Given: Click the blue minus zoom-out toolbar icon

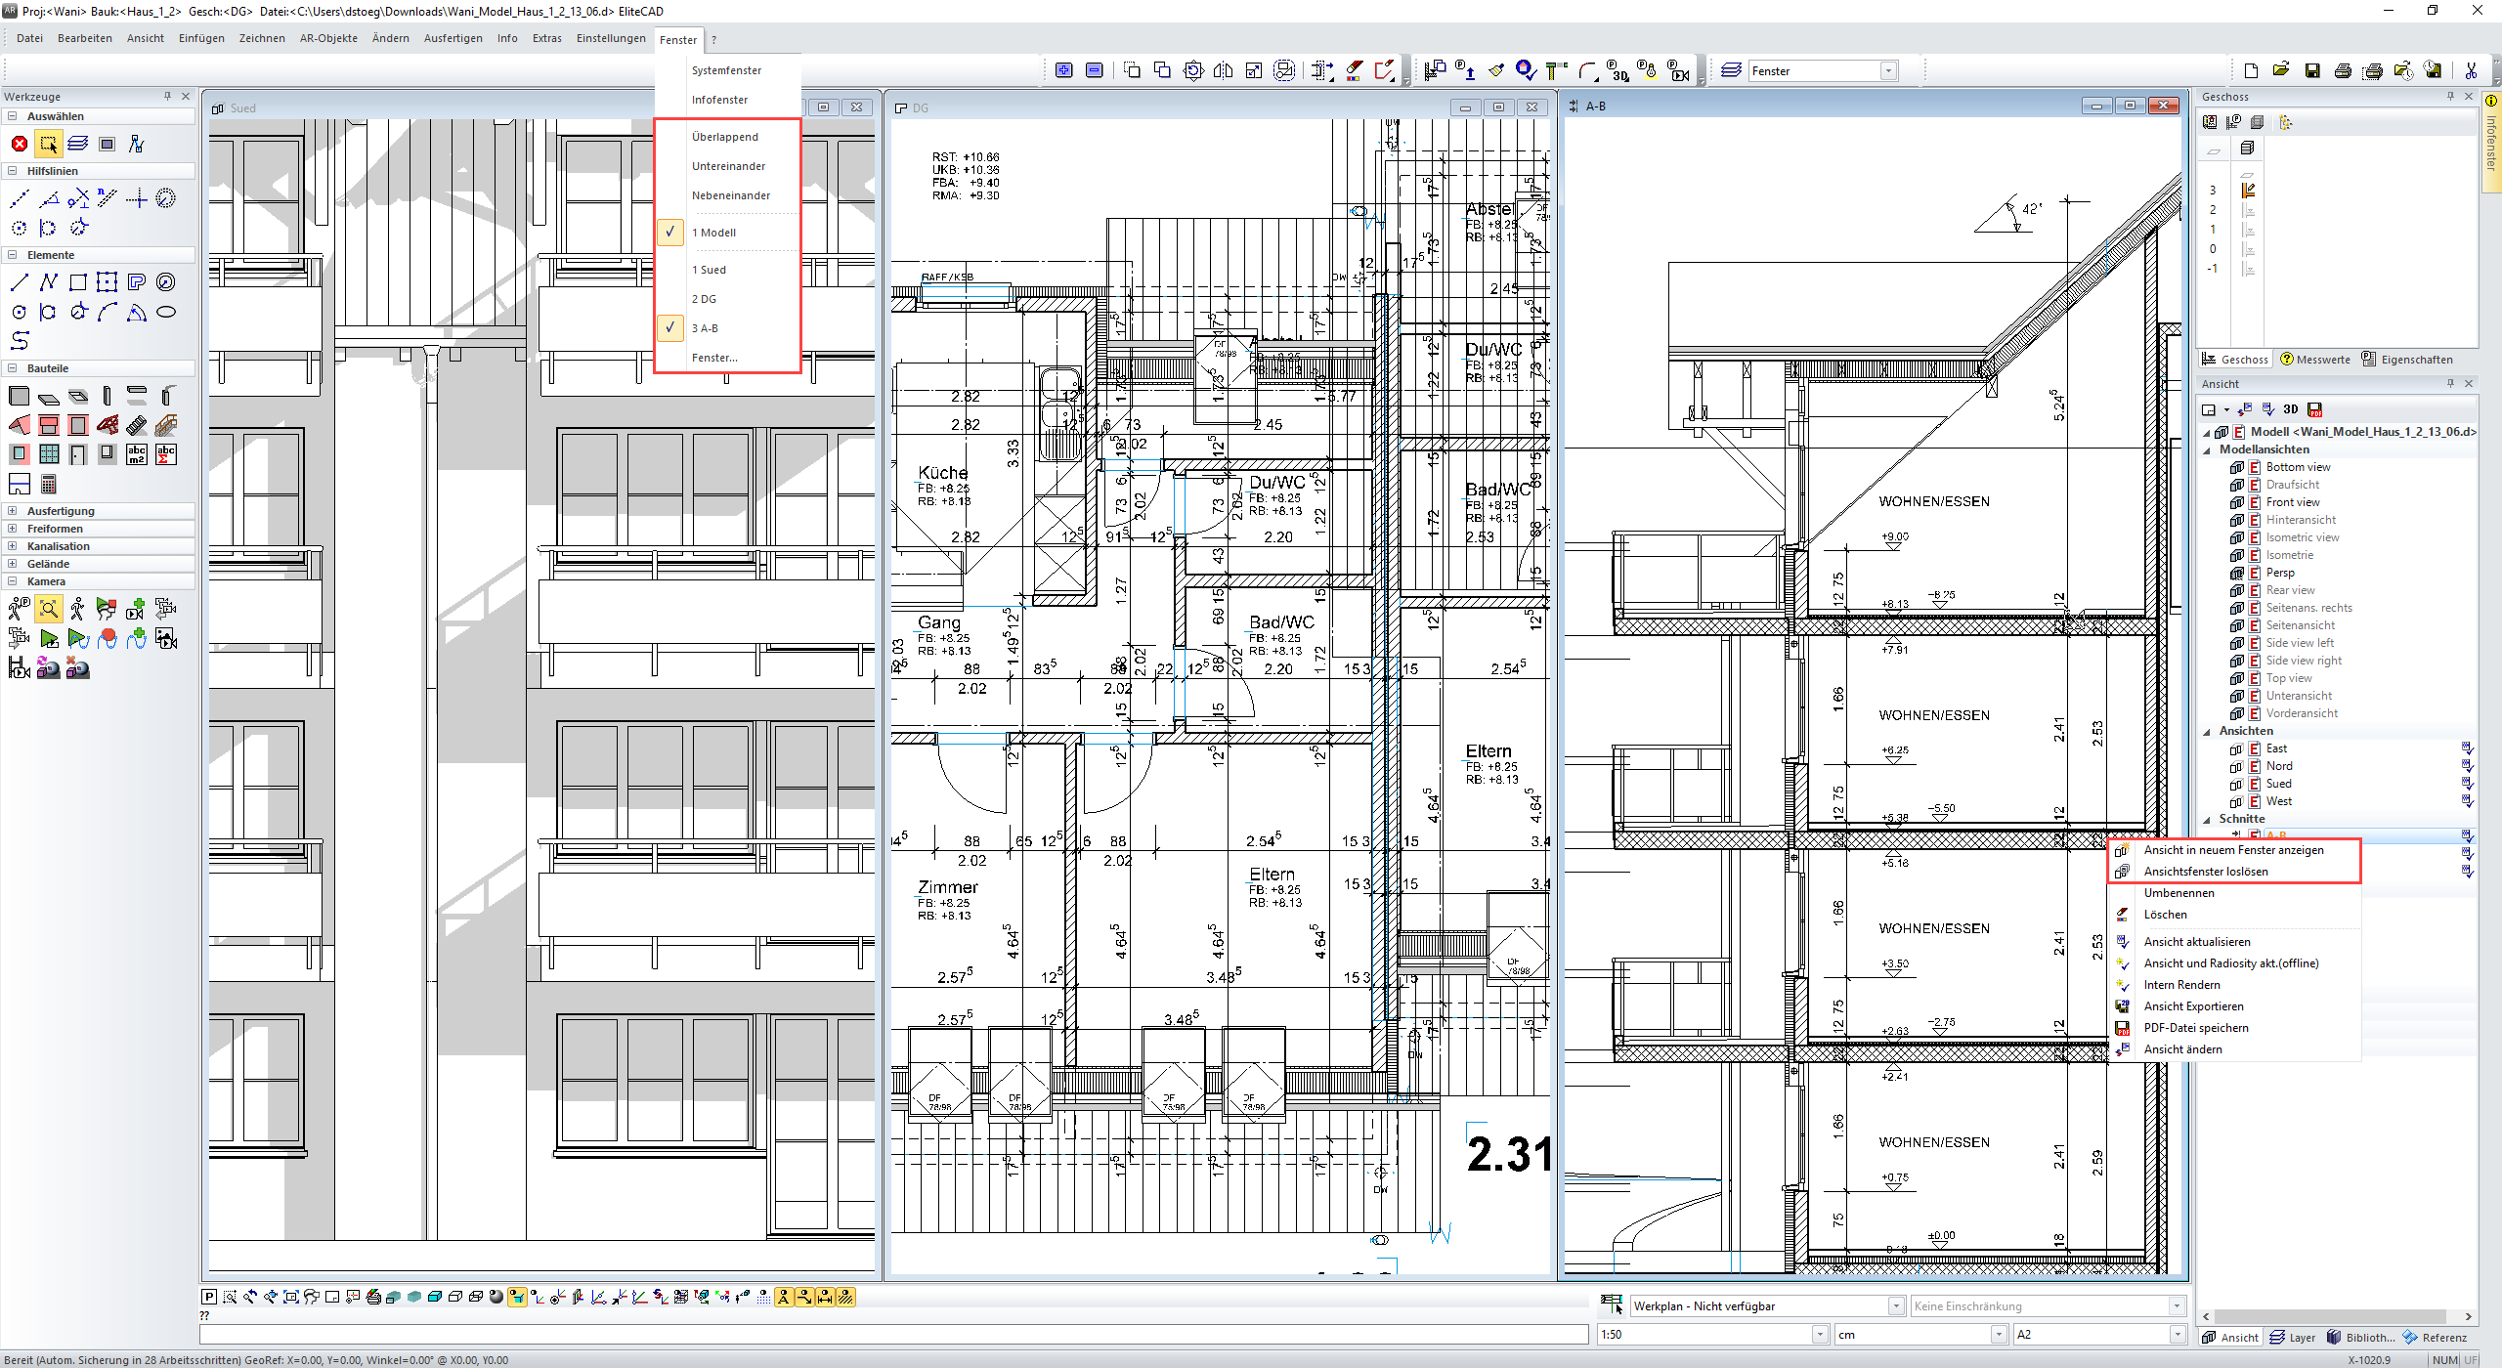Looking at the screenshot, I should pos(1095,70).
